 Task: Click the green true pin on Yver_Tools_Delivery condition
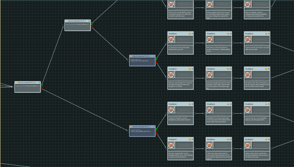coord(156,59)
